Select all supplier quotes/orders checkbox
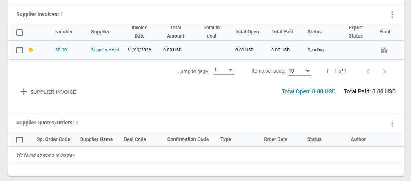411x181 pixels. pyautogui.click(x=20, y=140)
